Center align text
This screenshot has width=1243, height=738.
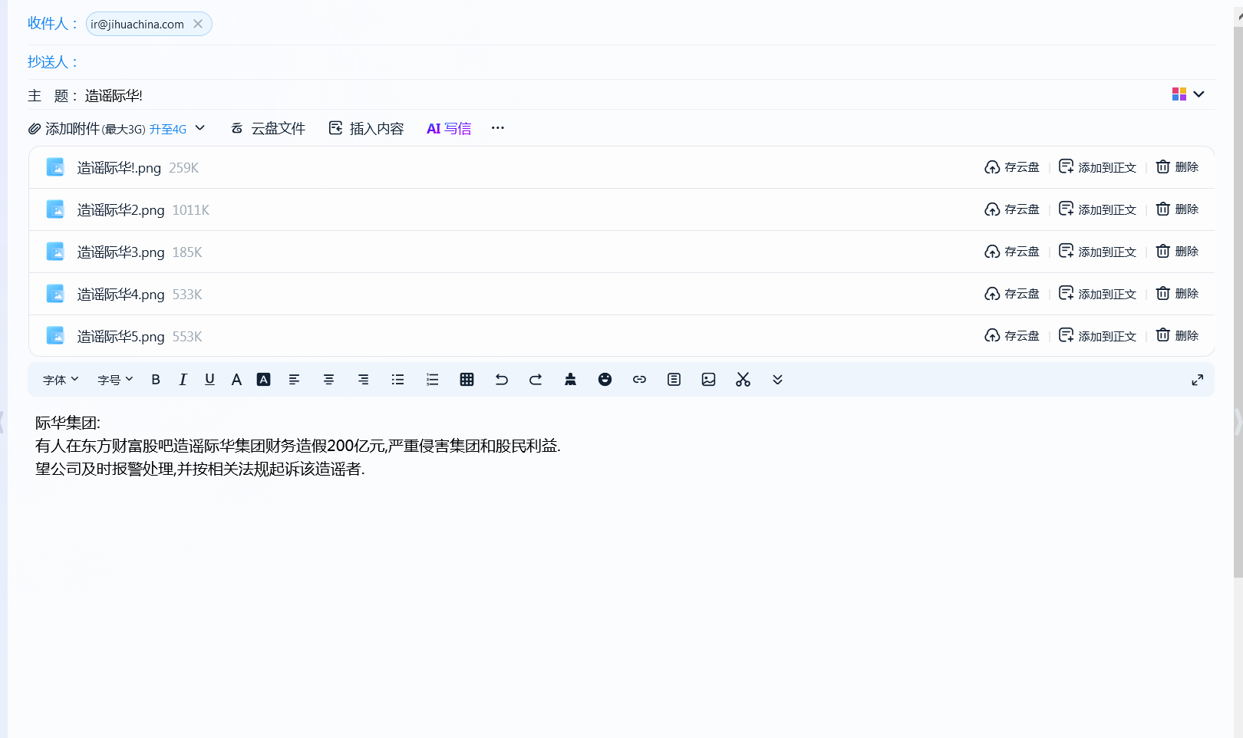[328, 380]
